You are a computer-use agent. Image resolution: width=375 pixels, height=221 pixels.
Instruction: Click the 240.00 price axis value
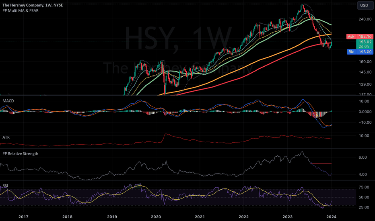pos(365,19)
